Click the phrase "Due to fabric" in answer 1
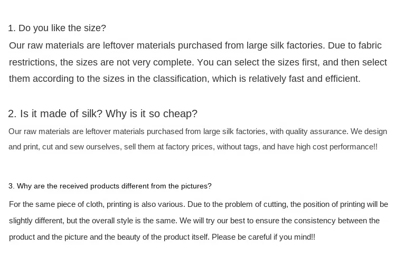 355,46
